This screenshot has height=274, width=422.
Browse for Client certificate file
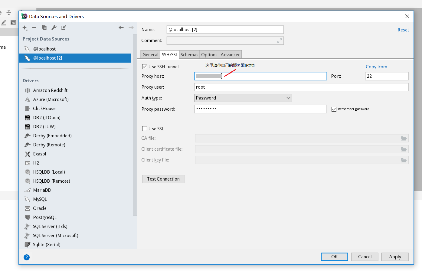(404, 149)
